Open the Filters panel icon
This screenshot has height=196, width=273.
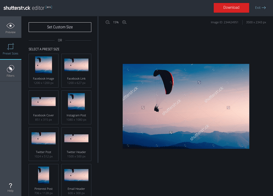click(10, 69)
